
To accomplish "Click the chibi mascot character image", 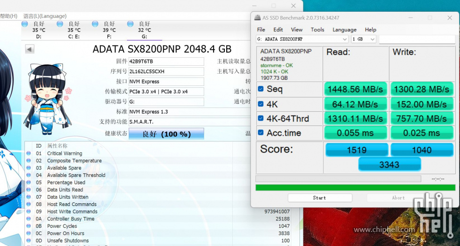I will (48, 99).
